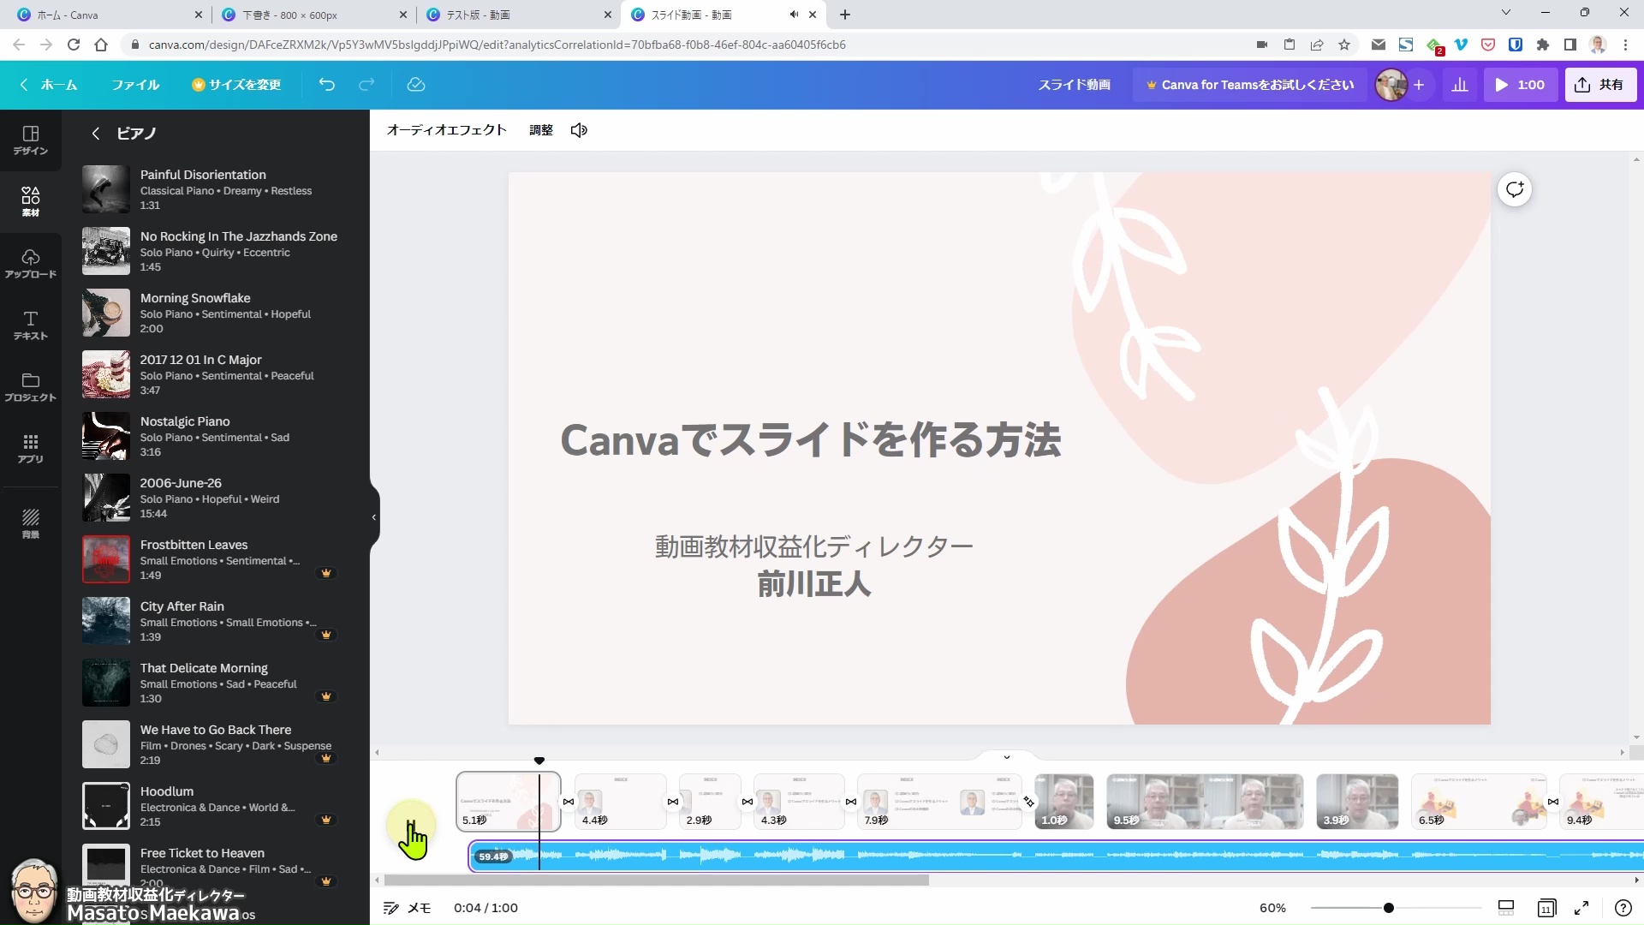This screenshot has width=1644, height=925.
Task: Play the presentation with 1:00 button
Action: [1520, 85]
